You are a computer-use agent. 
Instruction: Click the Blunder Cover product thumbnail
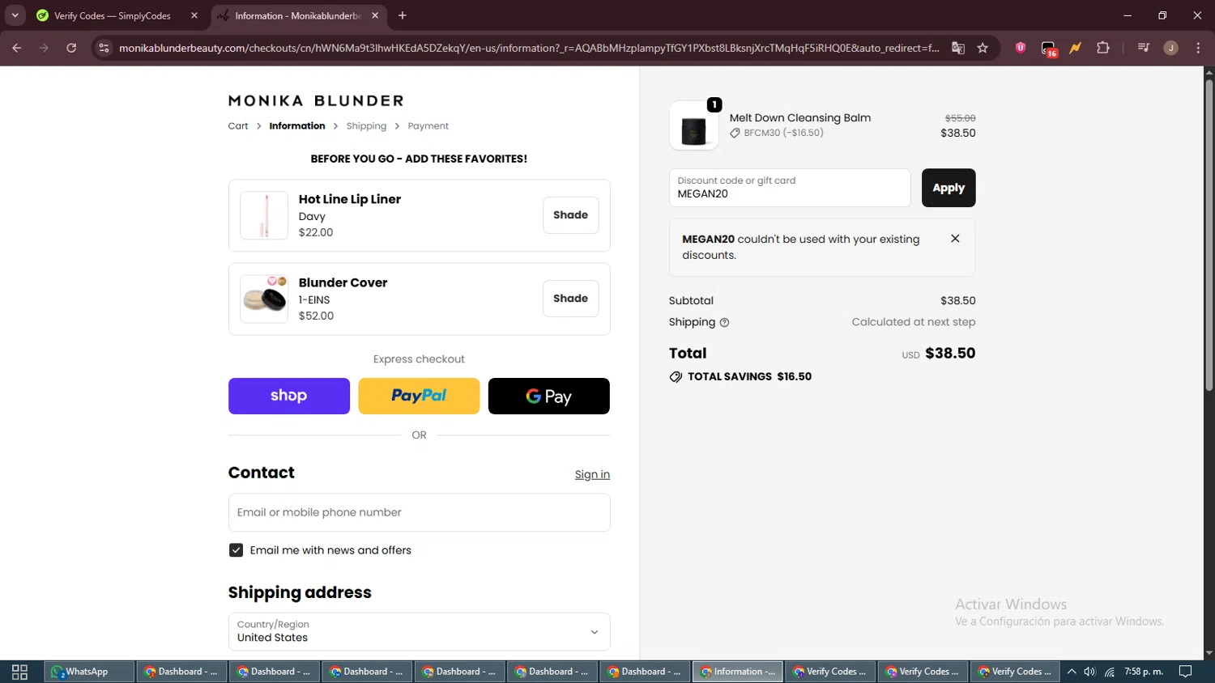pyautogui.click(x=264, y=299)
